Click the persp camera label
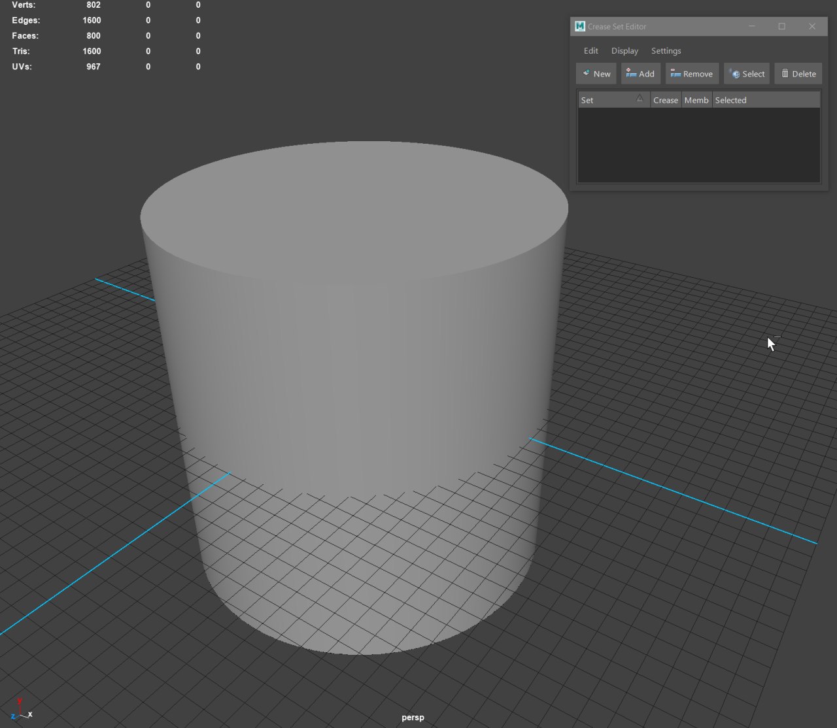 [413, 718]
